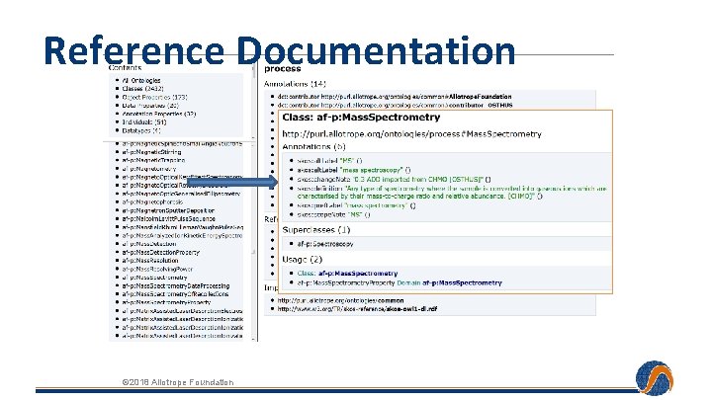This screenshot has width=712, height=400.
Task: Open the Individuals (51) contents link
Action: click(144, 122)
